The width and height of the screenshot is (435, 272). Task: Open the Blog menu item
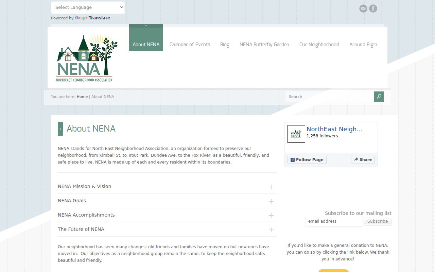pyautogui.click(x=225, y=45)
